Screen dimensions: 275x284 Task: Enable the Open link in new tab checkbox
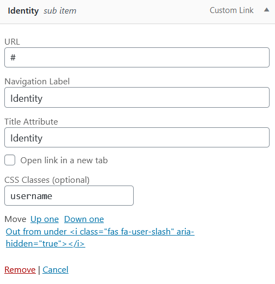tap(10, 160)
